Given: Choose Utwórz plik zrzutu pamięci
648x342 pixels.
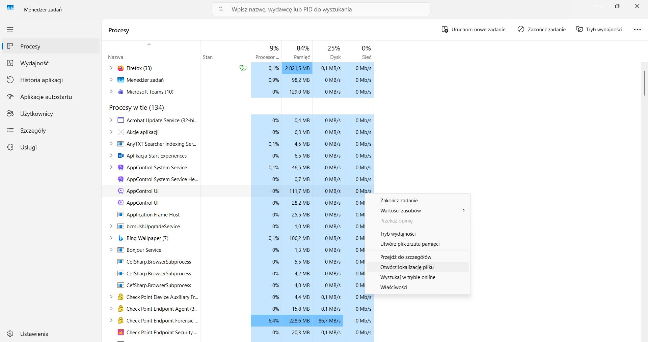Looking at the screenshot, I should [418, 244].
